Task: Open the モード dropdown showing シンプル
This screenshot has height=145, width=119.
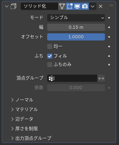Action: click(76, 18)
